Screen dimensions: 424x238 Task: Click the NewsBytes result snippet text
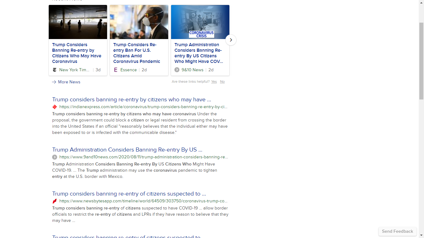tap(140, 214)
